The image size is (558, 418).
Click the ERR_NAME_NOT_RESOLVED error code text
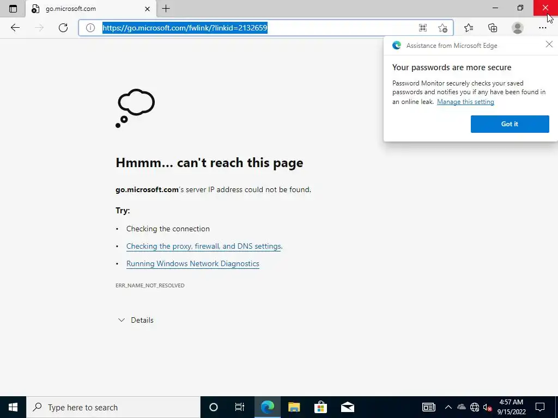150,285
